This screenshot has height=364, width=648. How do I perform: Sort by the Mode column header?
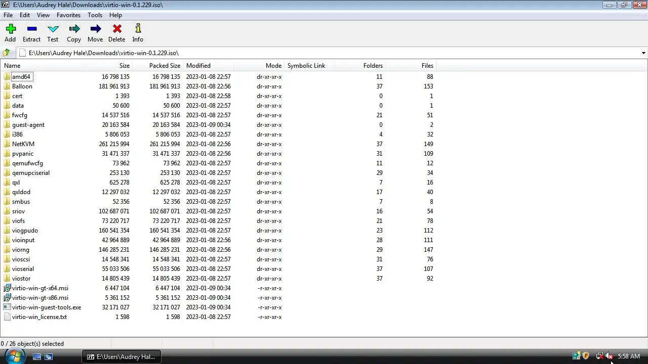259,66
